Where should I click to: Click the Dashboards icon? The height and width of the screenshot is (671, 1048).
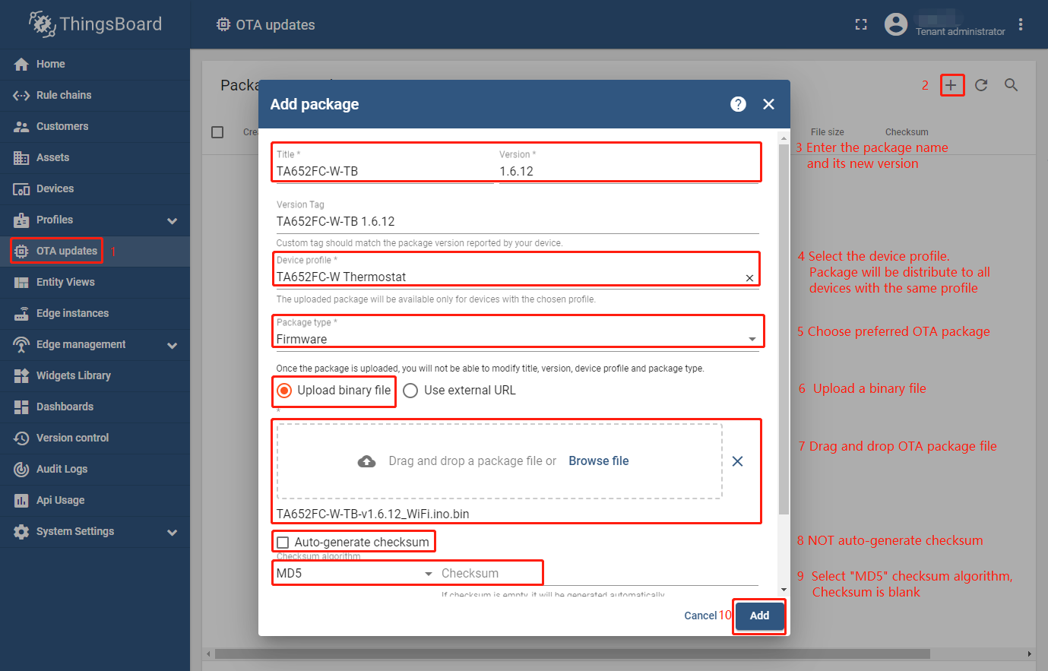point(21,407)
